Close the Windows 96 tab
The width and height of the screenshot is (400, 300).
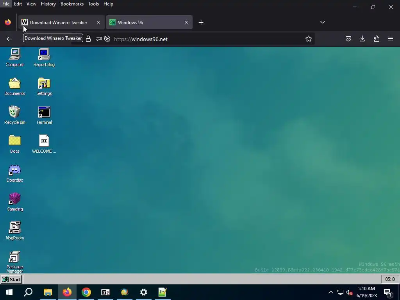(186, 22)
